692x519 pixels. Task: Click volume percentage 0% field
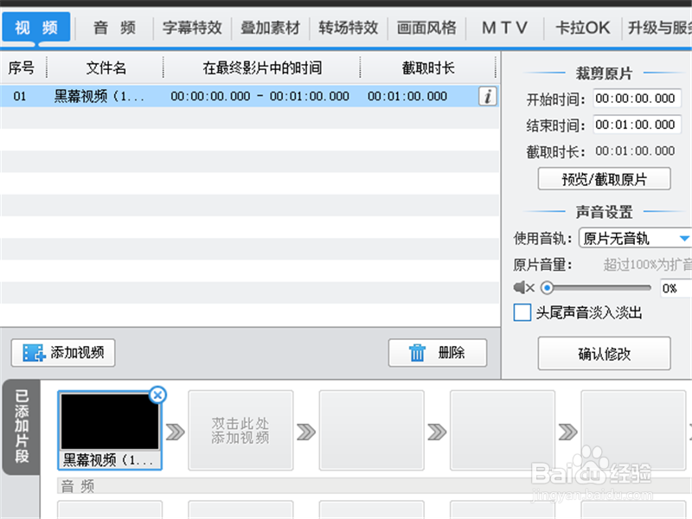[x=676, y=288]
